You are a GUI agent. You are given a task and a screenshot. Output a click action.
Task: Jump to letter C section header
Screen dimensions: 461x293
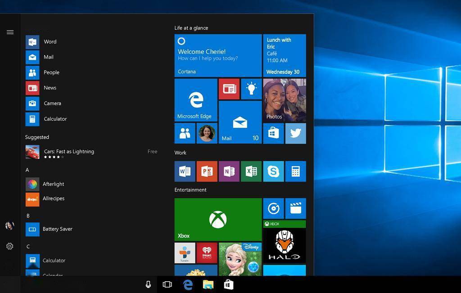pyautogui.click(x=28, y=246)
